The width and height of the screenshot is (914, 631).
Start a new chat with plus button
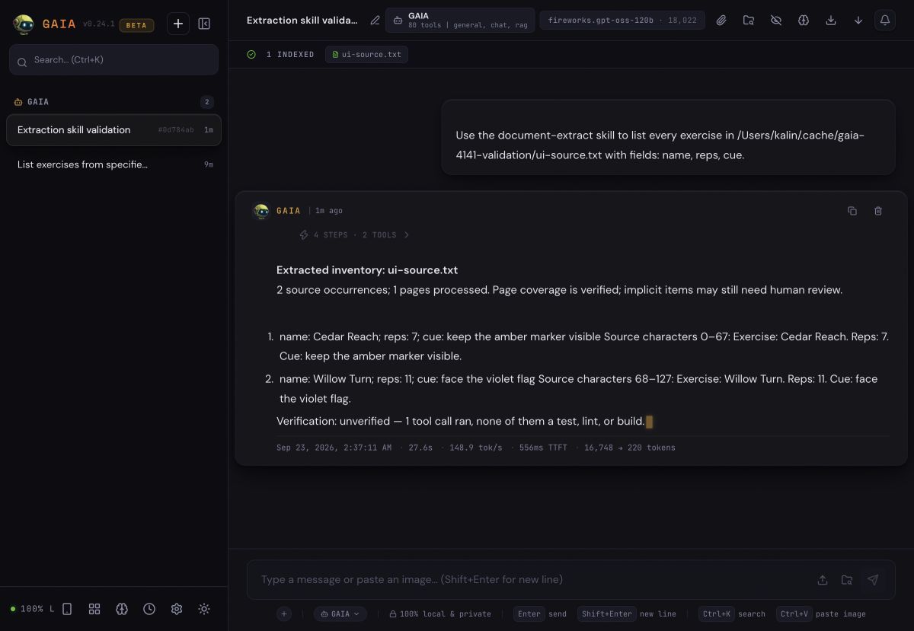(178, 24)
